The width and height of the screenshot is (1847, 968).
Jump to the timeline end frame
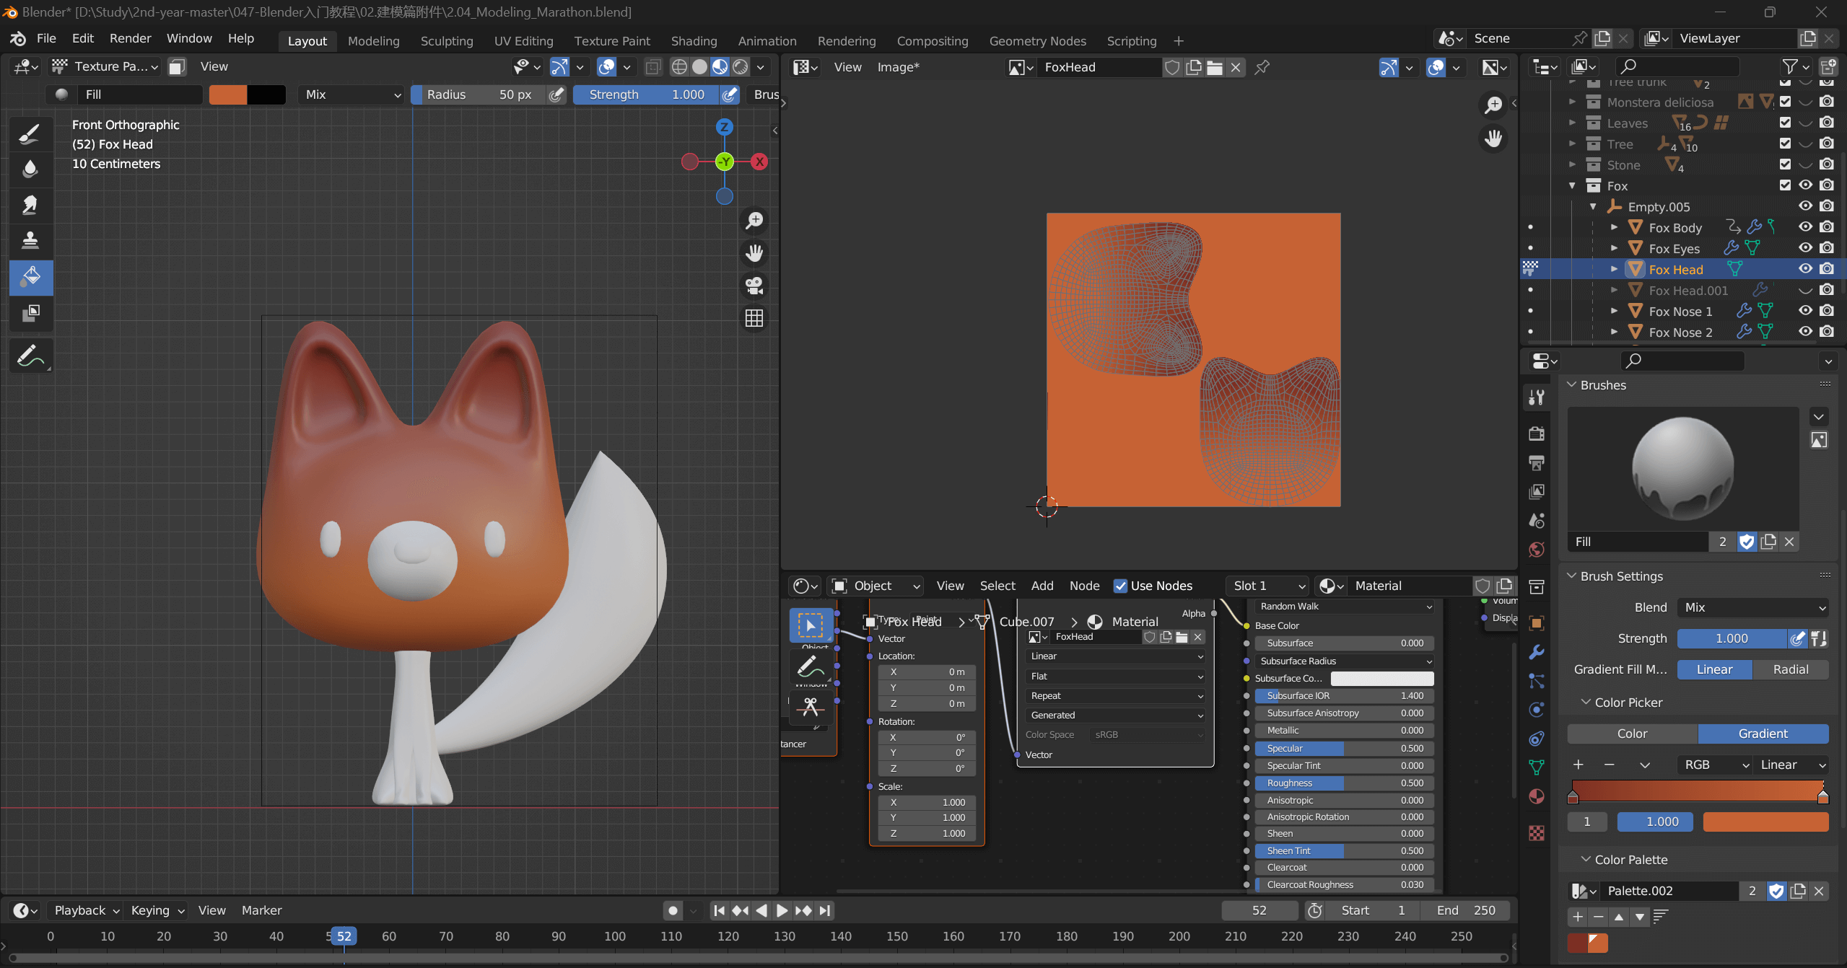[825, 910]
